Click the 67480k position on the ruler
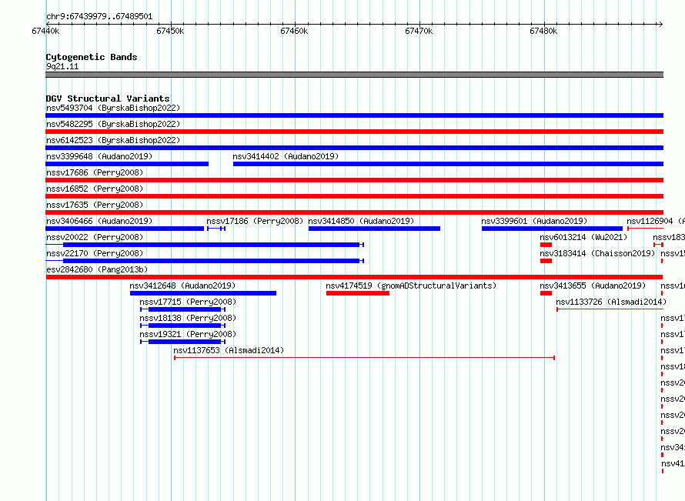 tap(543, 31)
